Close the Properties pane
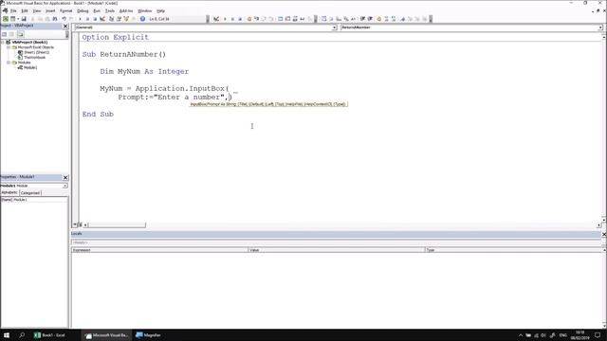This screenshot has width=607, height=341. tap(65, 177)
